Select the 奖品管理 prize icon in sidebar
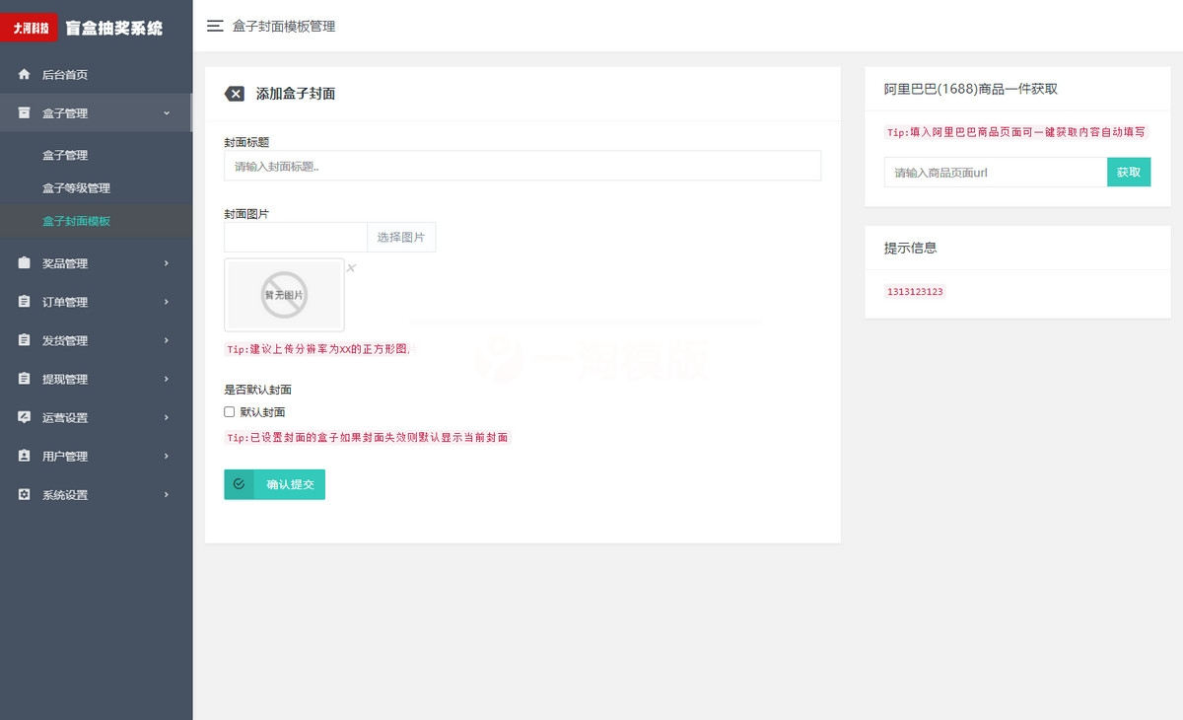The width and height of the screenshot is (1183, 720). 23,263
